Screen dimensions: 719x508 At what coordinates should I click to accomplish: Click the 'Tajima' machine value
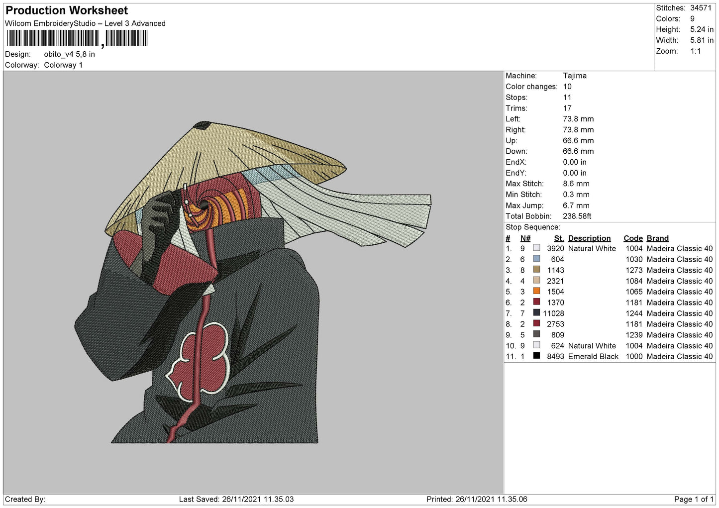click(x=575, y=76)
